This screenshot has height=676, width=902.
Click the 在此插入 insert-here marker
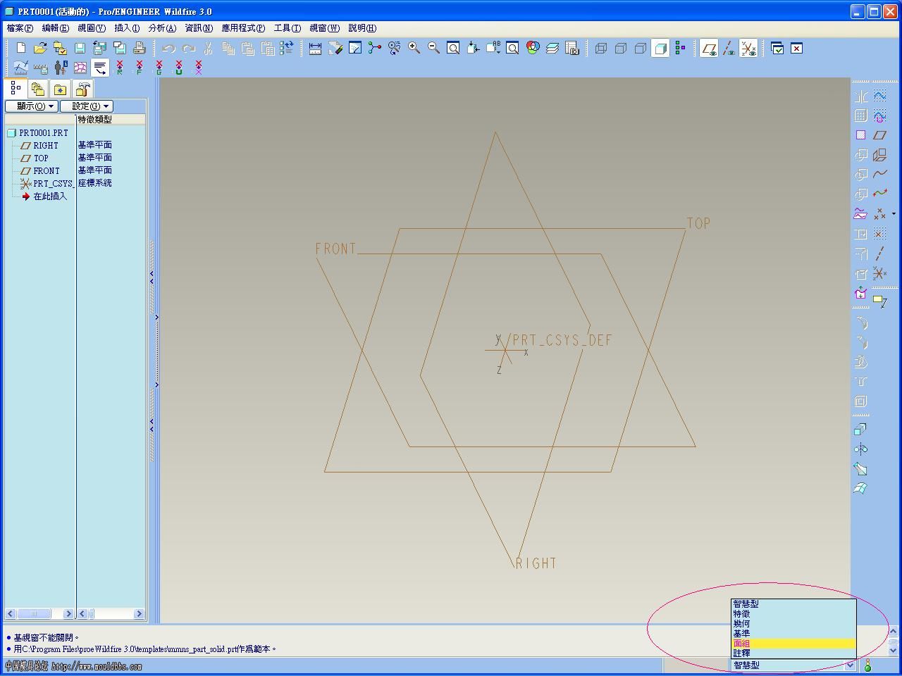click(44, 196)
